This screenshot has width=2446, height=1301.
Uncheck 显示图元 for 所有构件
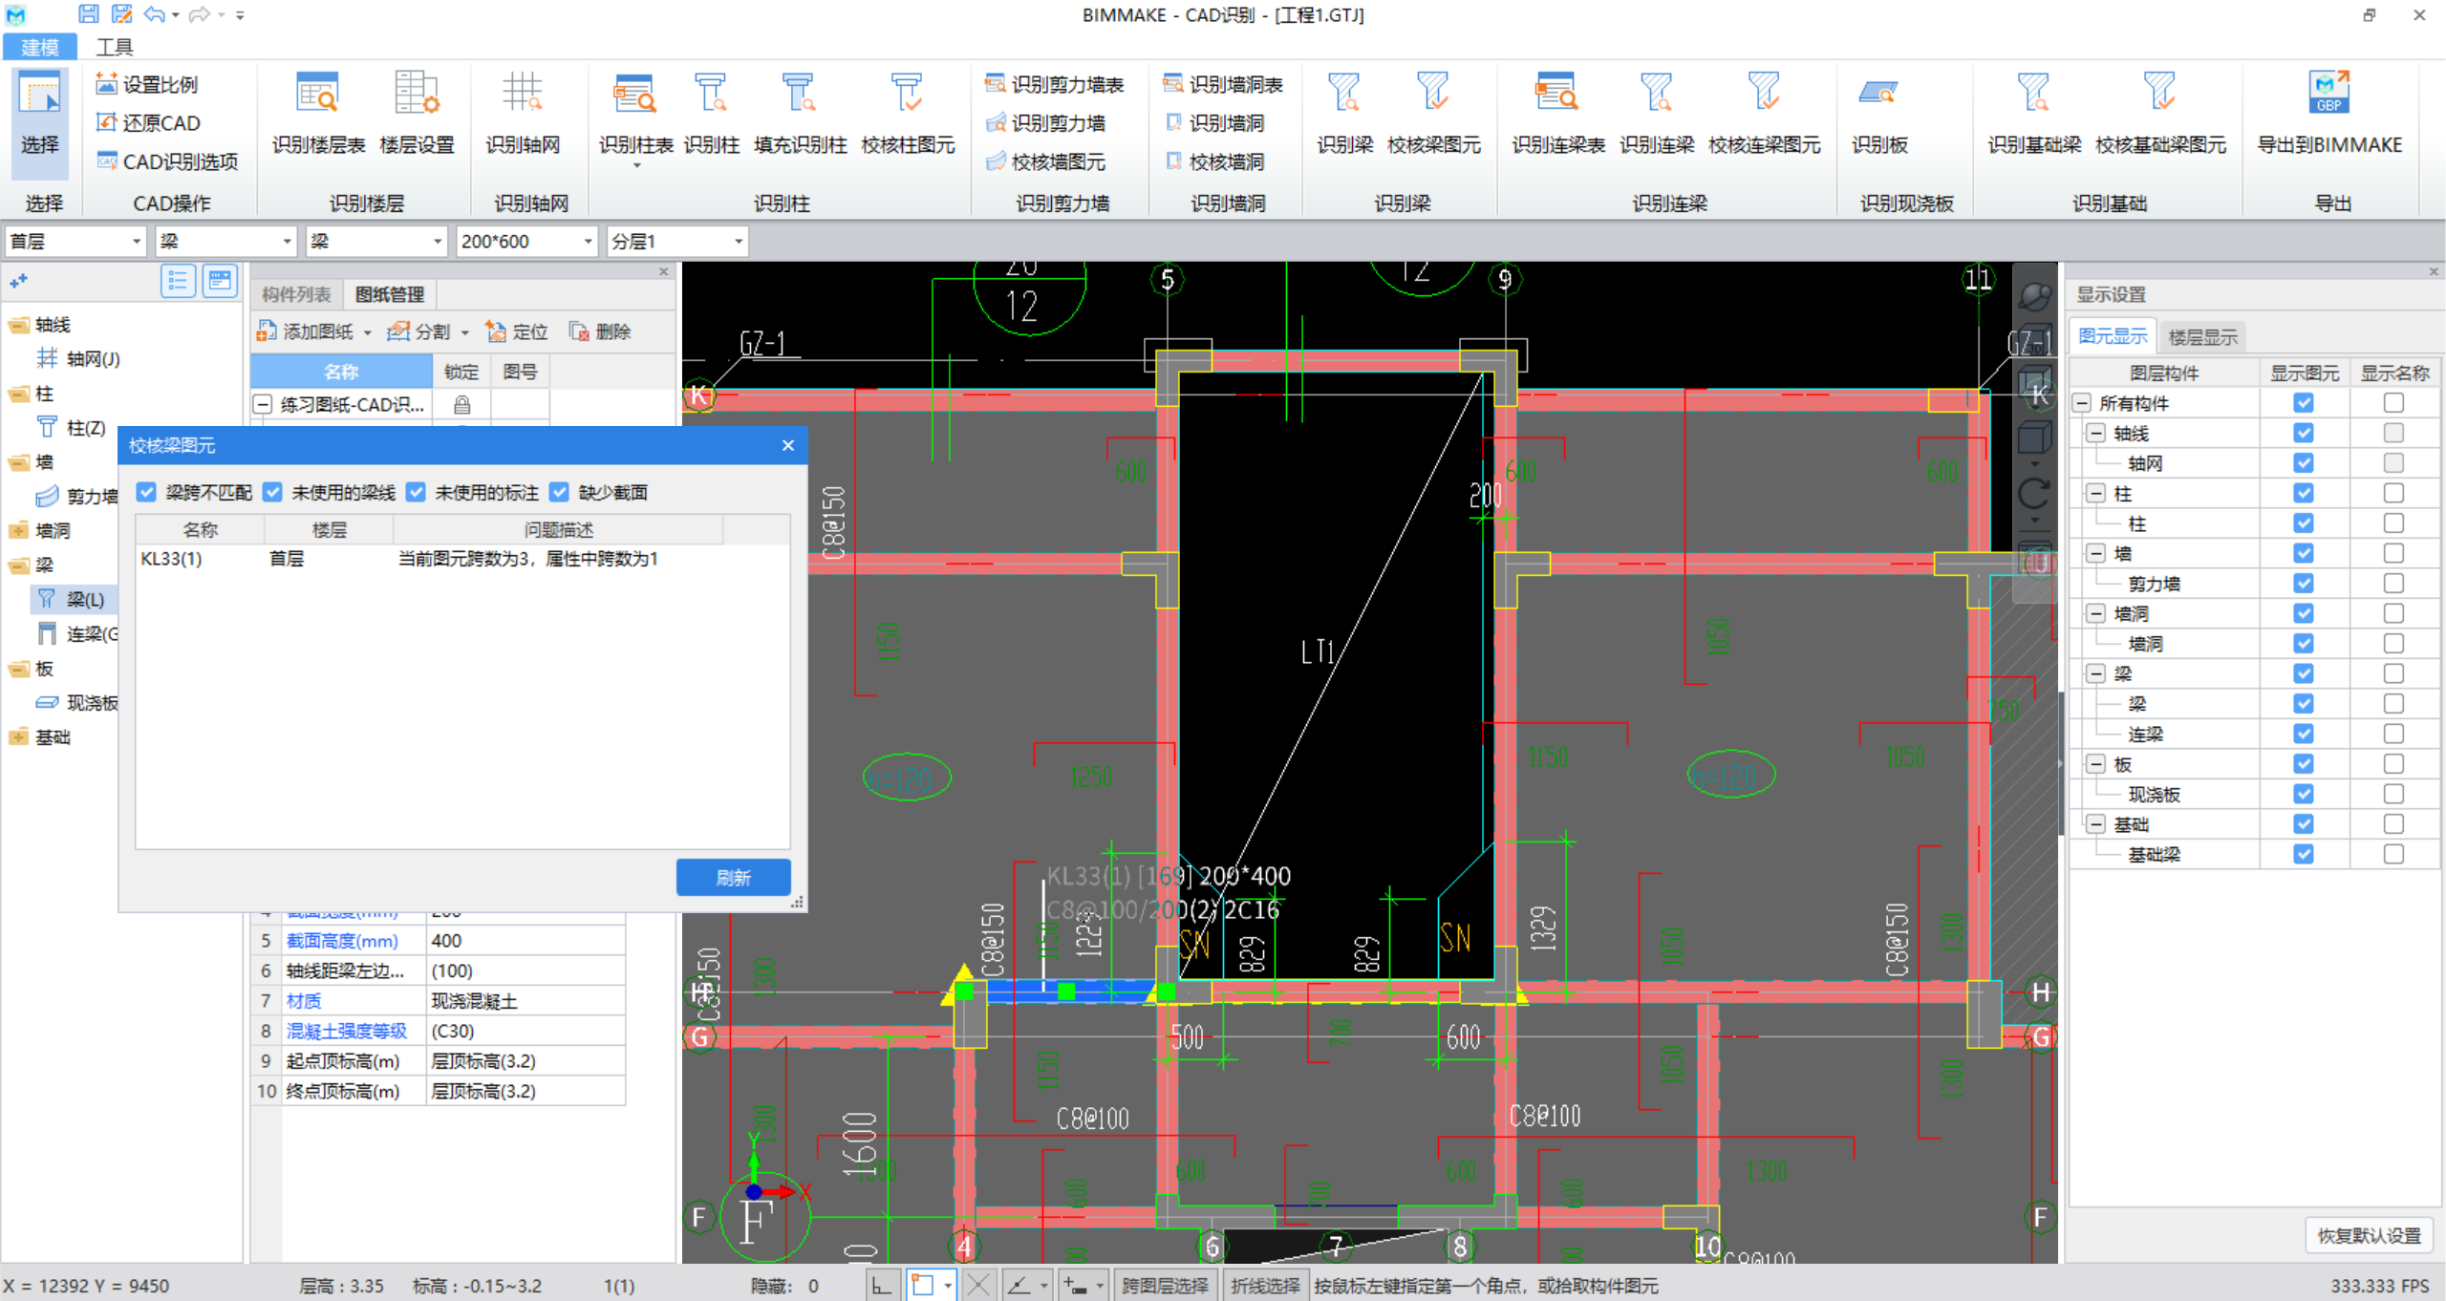click(x=2304, y=403)
